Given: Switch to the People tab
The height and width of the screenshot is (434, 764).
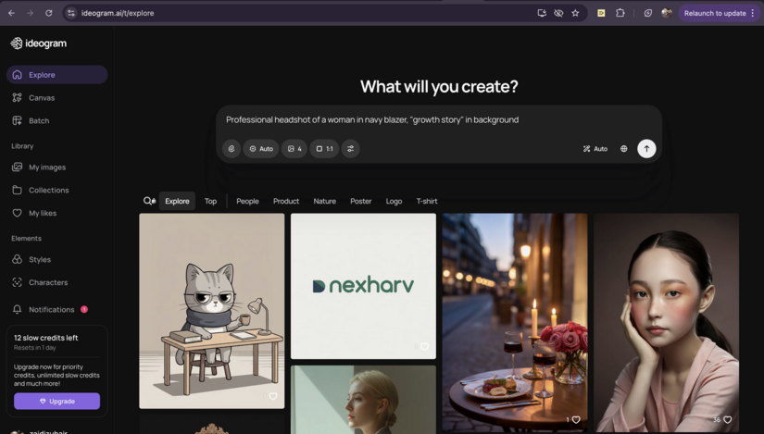Looking at the screenshot, I should (247, 201).
